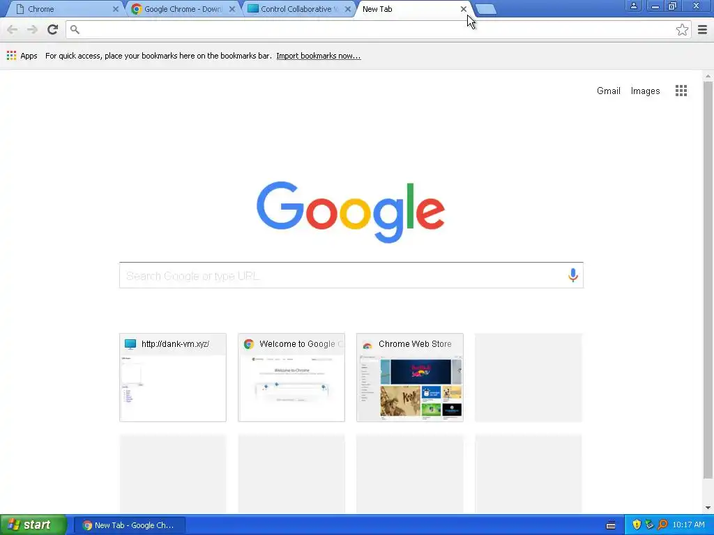Open the dank-vm.xyz thumbnail
Viewport: 714px width, 535px height.
pyautogui.click(x=173, y=378)
